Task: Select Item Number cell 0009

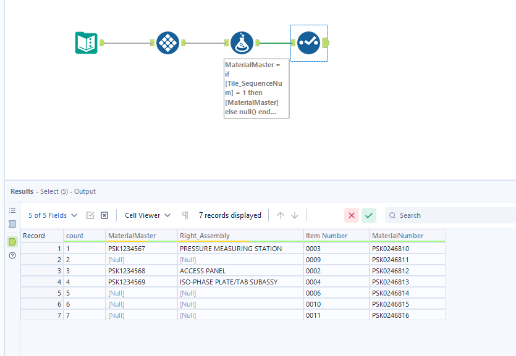Action: pos(336,260)
